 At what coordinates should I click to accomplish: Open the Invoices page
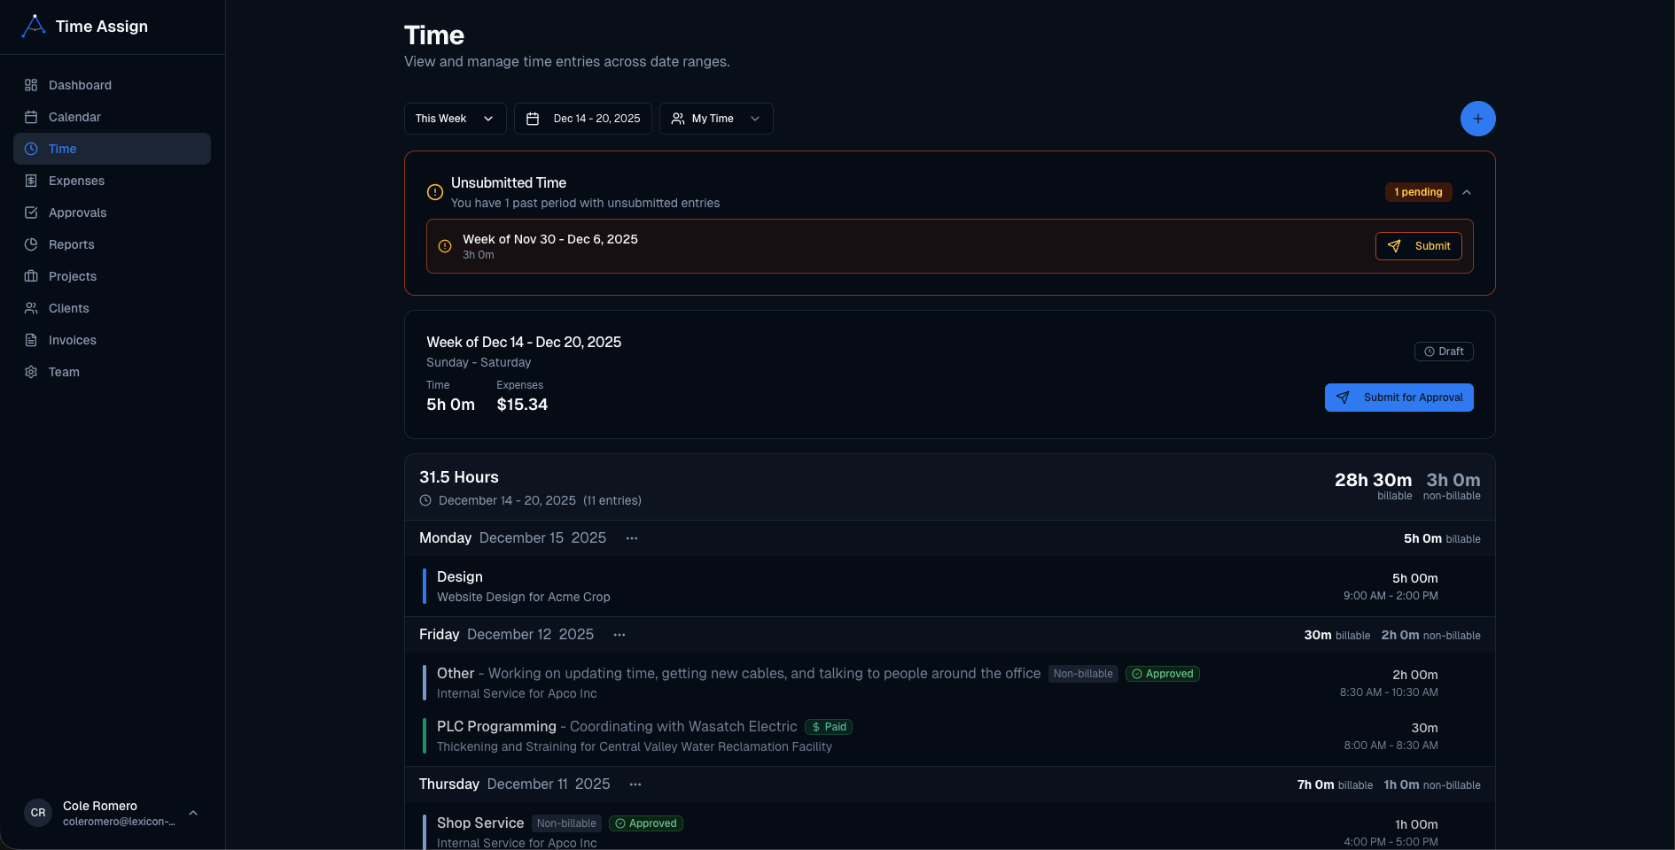click(73, 340)
